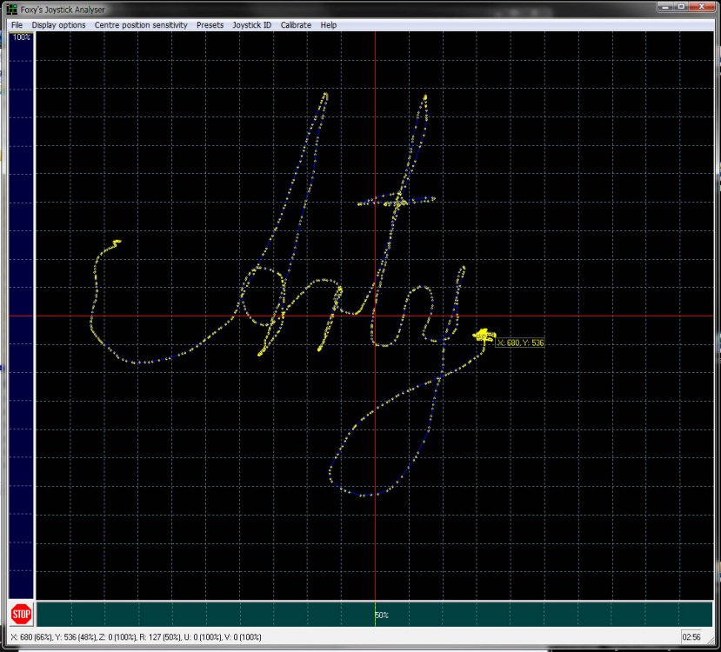Open the Centre position sensitivity menu
The height and width of the screenshot is (652, 721).
pyautogui.click(x=141, y=25)
